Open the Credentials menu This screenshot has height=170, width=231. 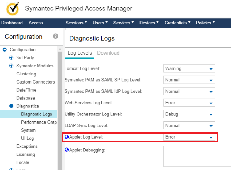(x=177, y=23)
